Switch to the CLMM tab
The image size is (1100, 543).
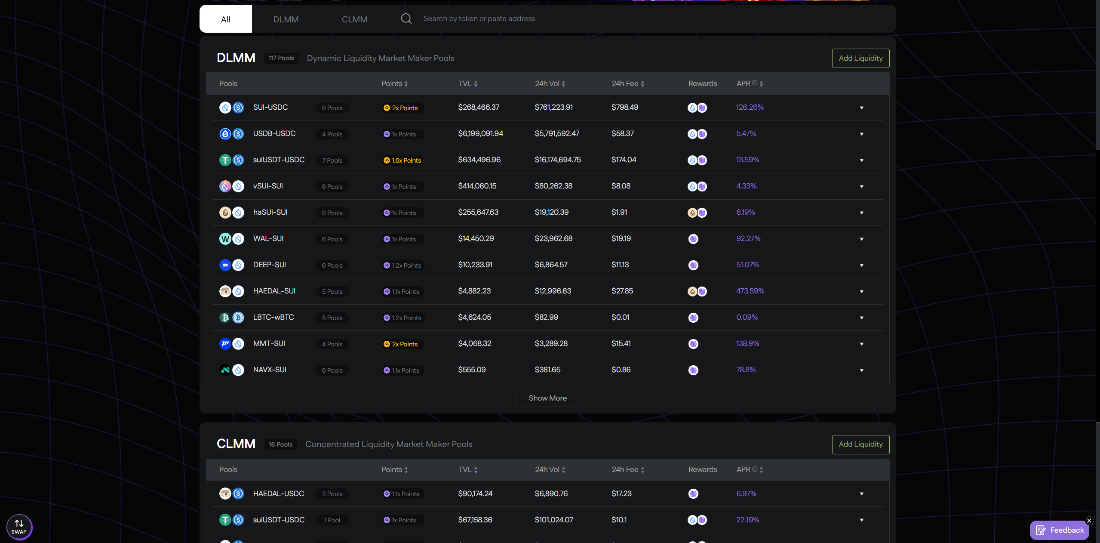(x=354, y=19)
